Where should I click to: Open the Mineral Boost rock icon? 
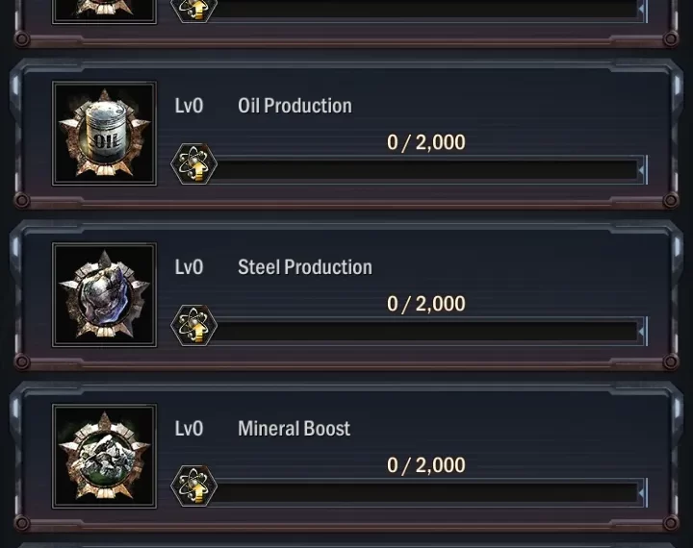(x=104, y=457)
